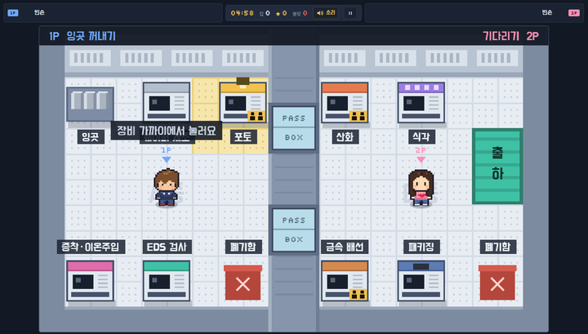Click the 기다리기 2P status header
This screenshot has height=334, width=588.
(510, 36)
